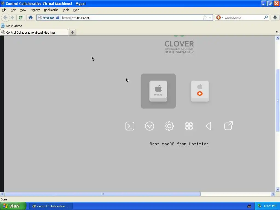Select the macOS Recovery boot entry
280x210 pixels.
tap(200, 91)
